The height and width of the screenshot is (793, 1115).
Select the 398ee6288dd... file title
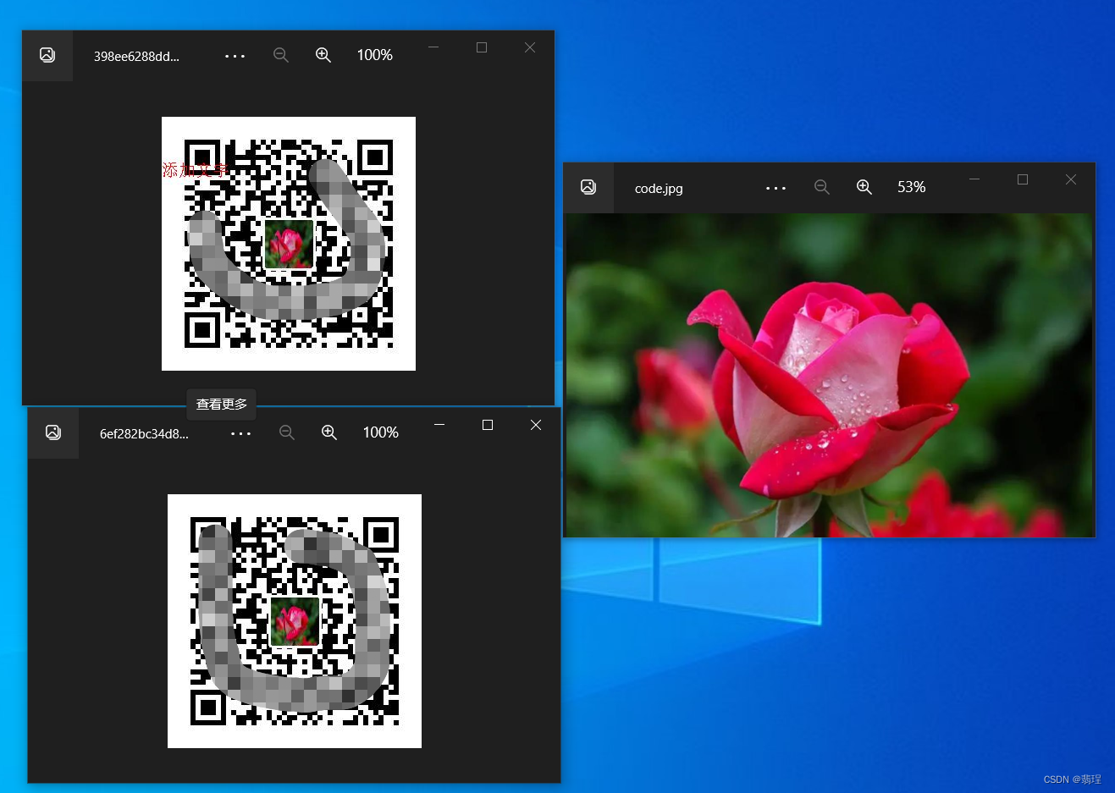point(136,56)
